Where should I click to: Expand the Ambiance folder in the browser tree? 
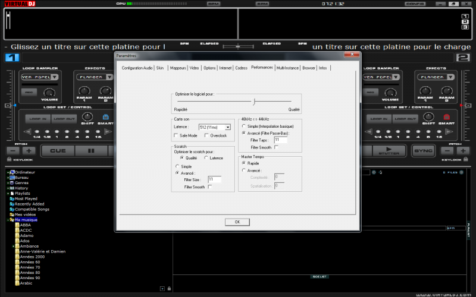(13, 246)
